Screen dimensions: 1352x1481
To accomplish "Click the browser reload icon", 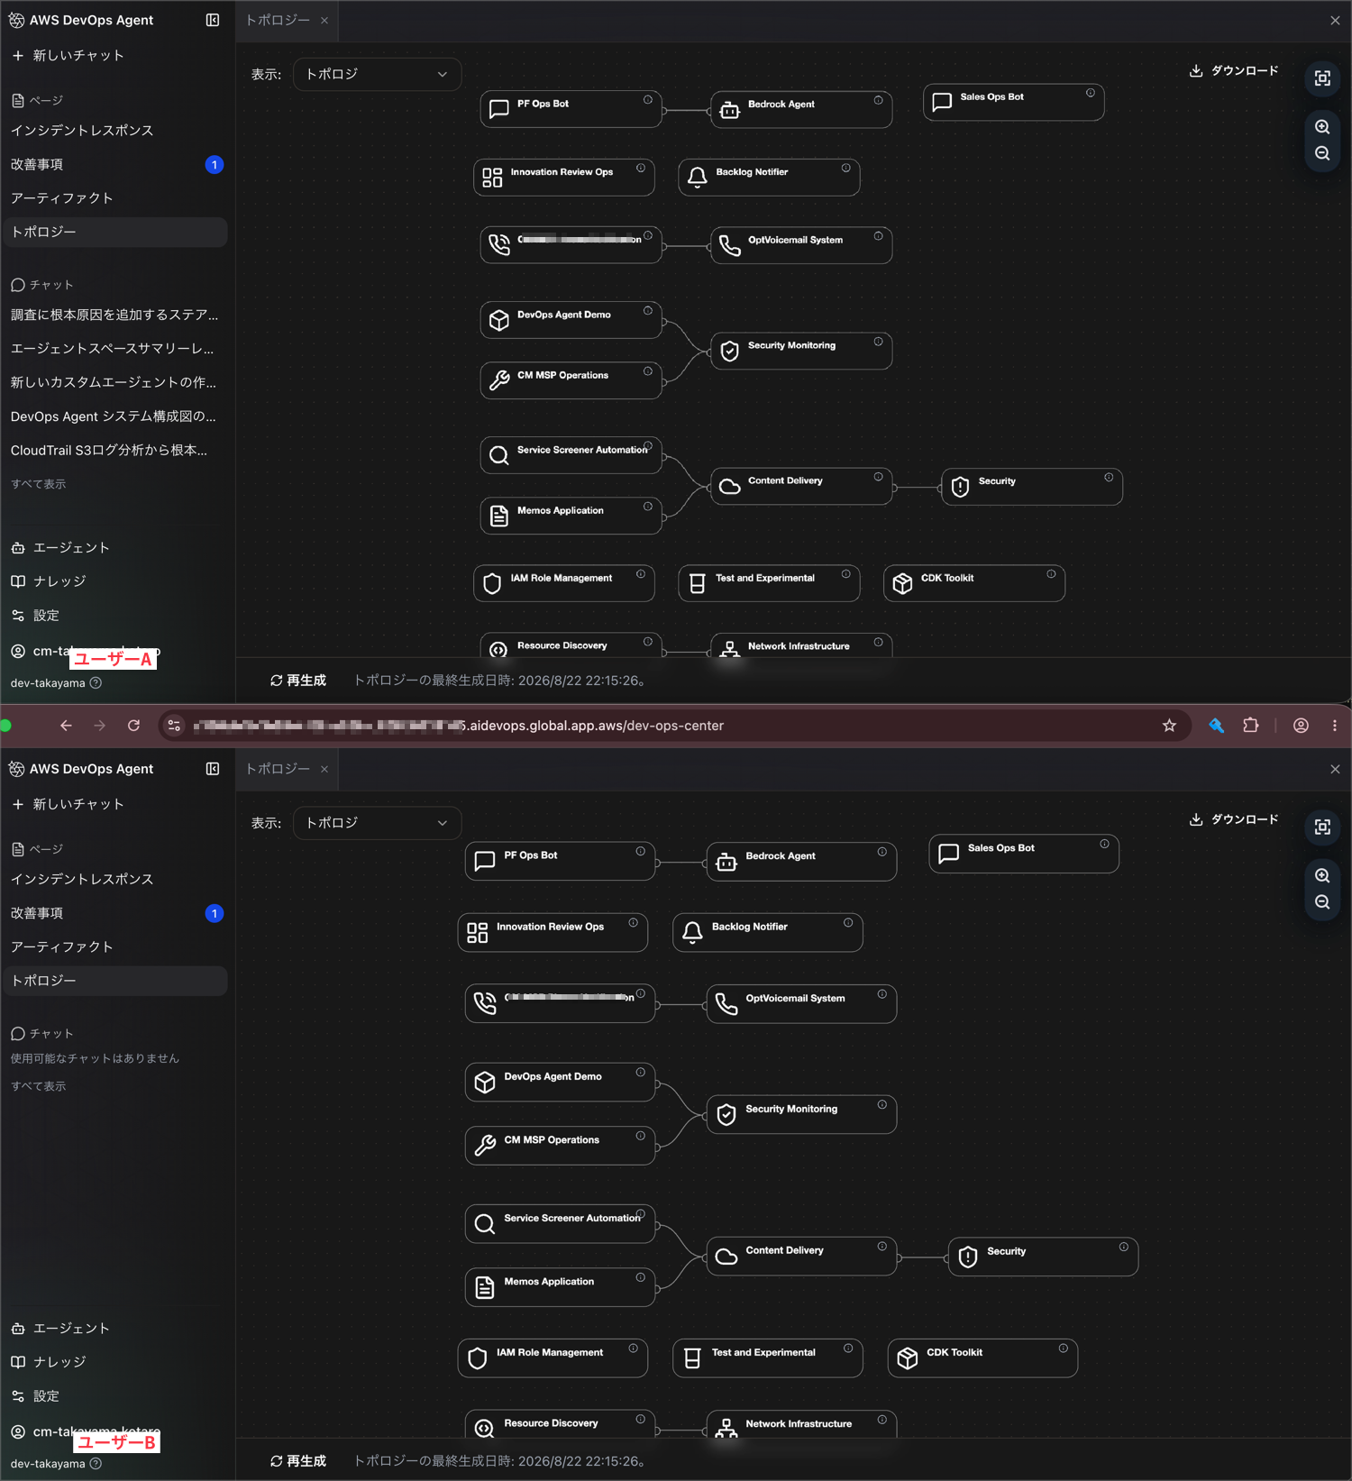I will pos(133,726).
